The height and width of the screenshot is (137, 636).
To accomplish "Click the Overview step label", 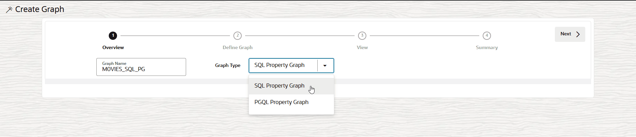I will [x=113, y=47].
